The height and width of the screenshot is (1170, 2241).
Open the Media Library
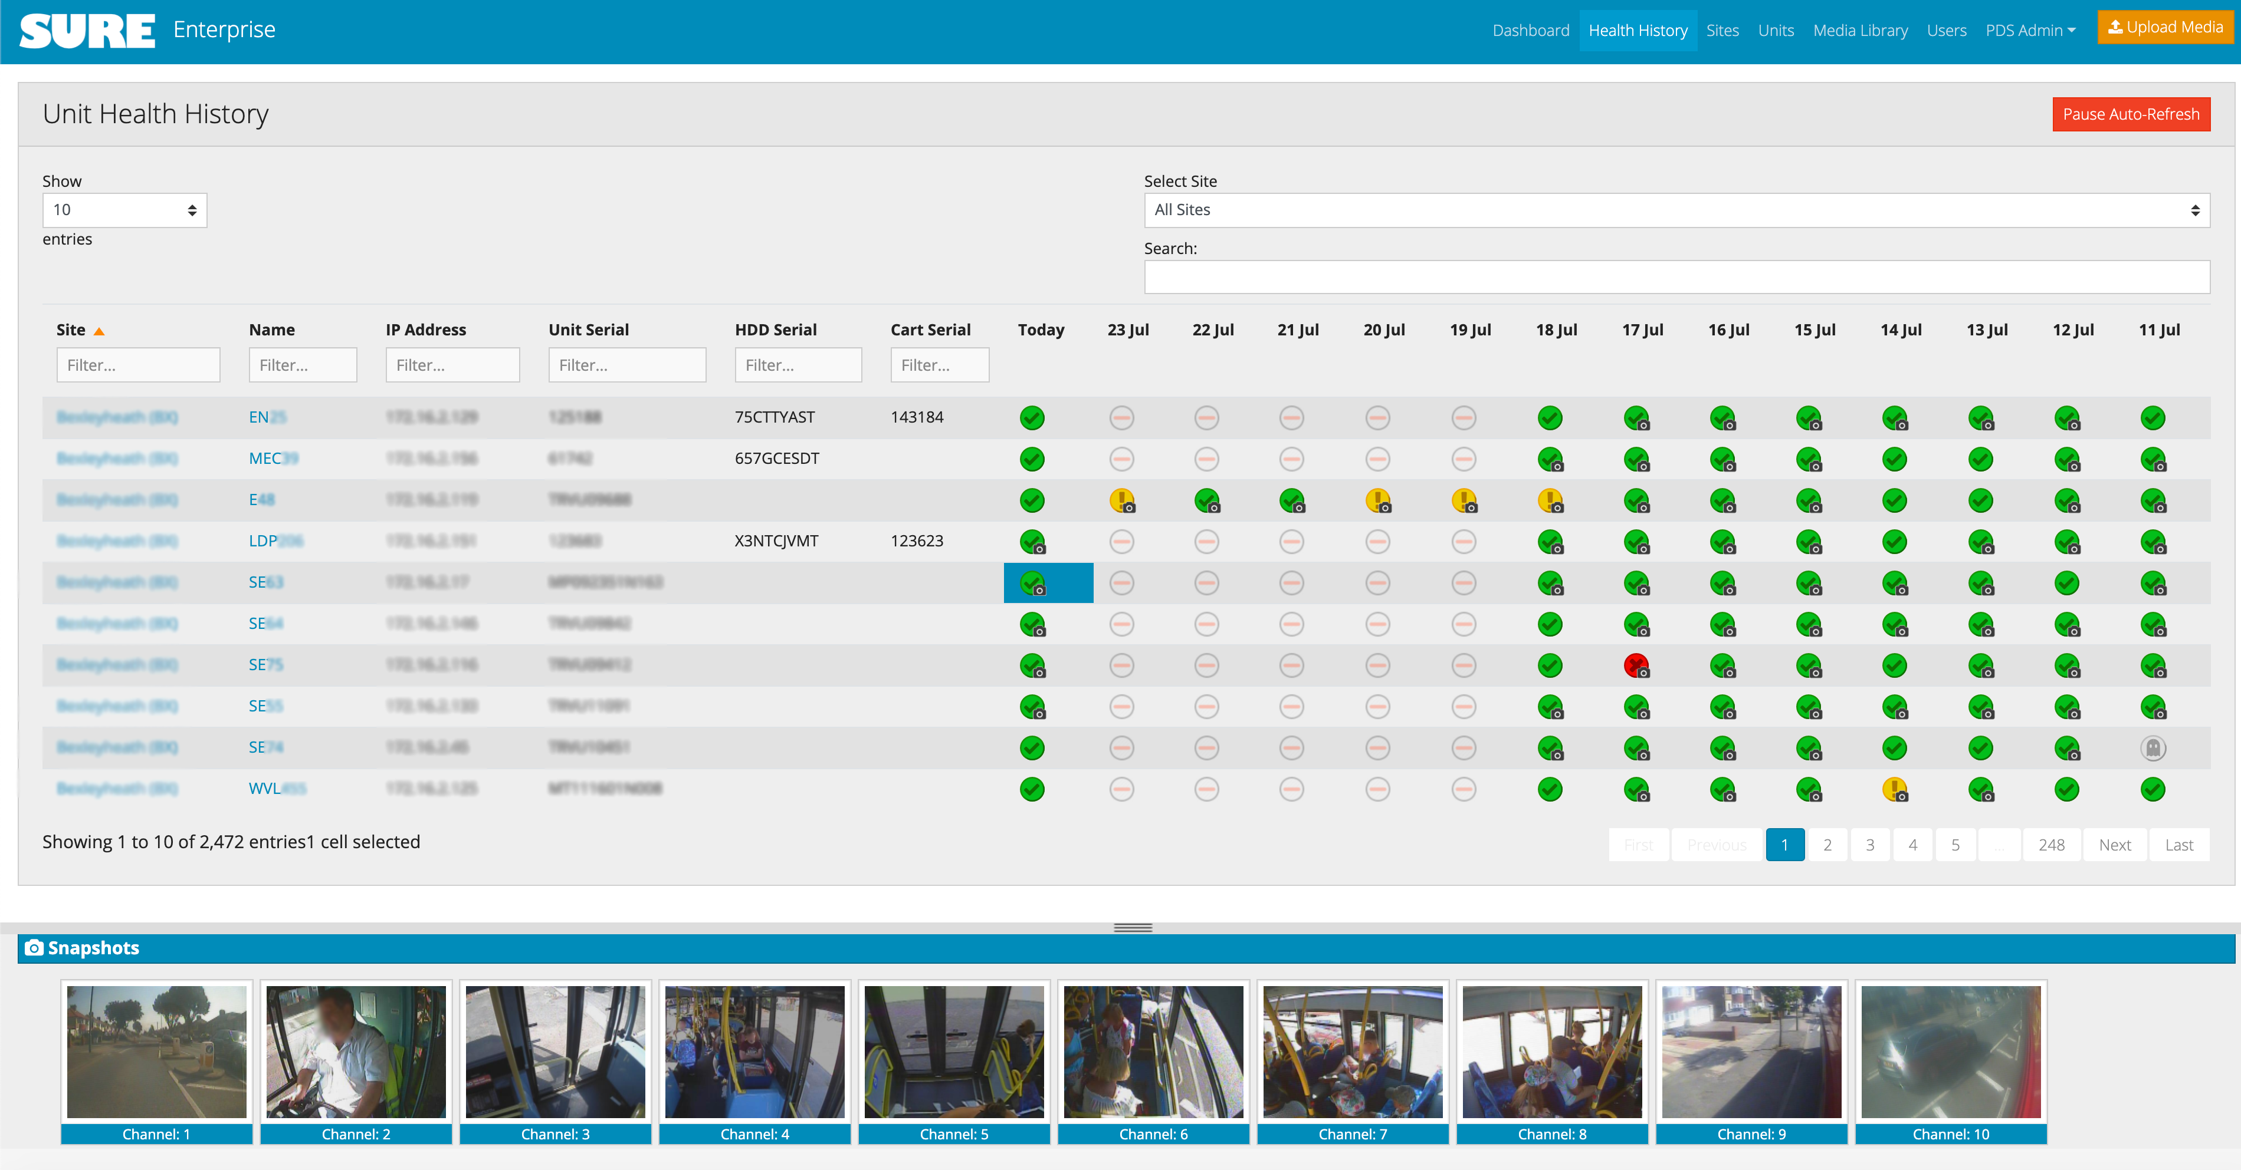point(1860,31)
